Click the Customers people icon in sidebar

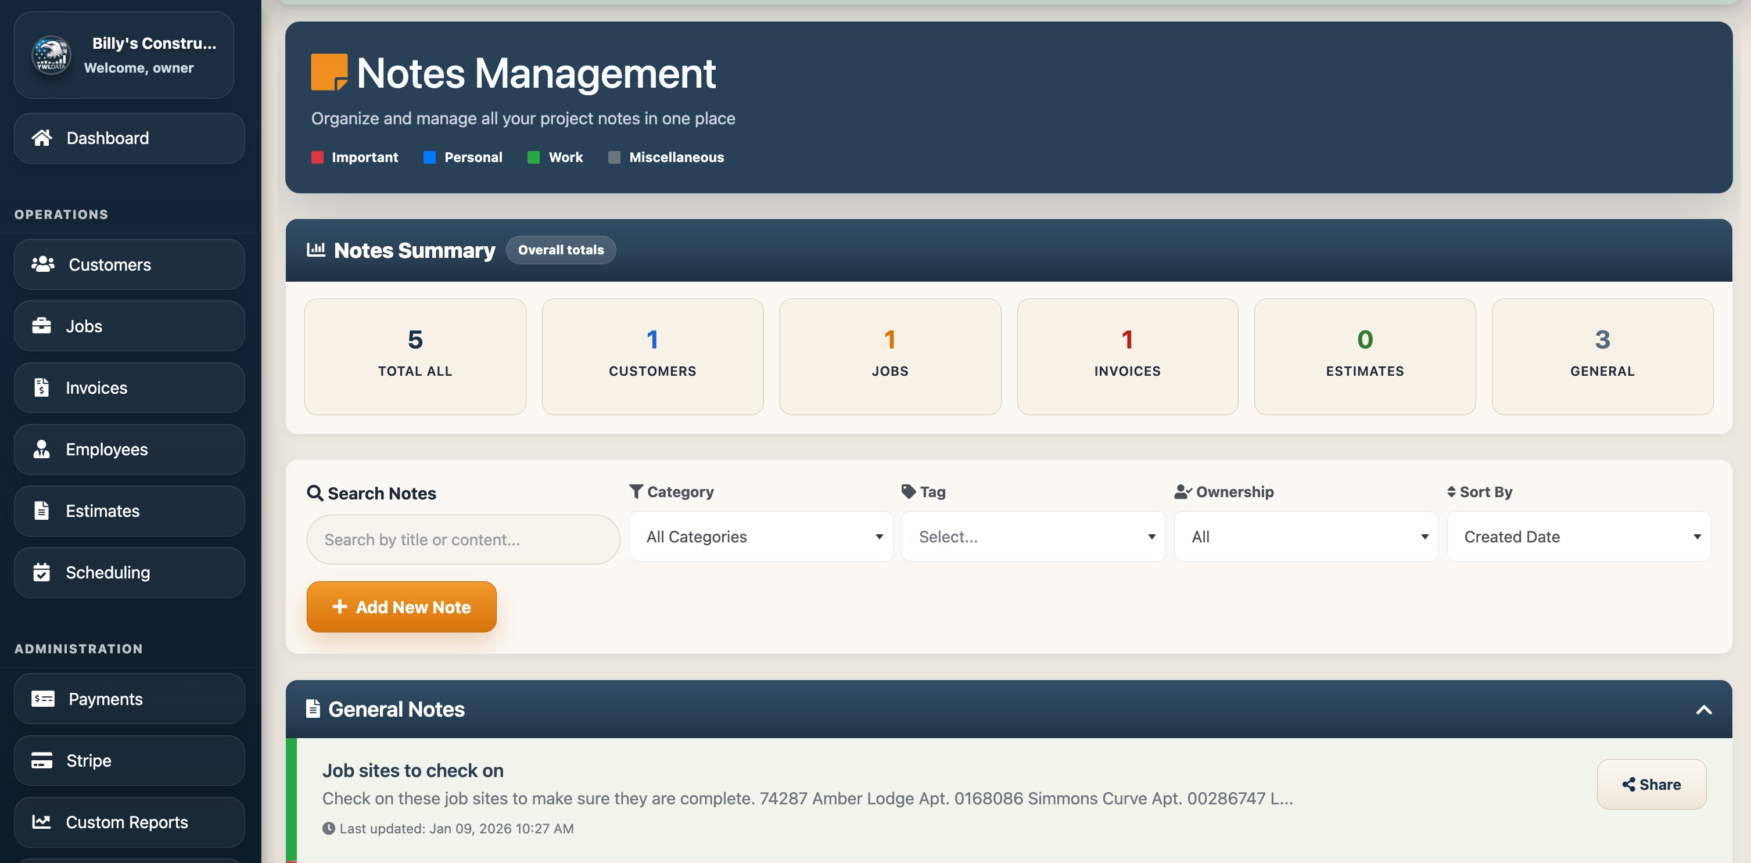[x=43, y=264]
